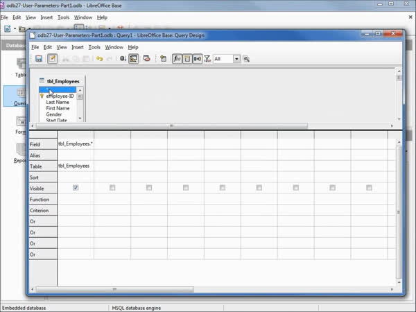This screenshot has height=312, width=416.
Task: Open File menu in Query Design window
Action: 35,47
